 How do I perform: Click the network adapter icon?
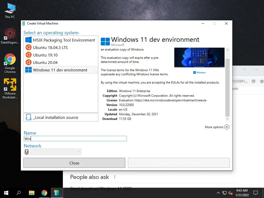(x=27, y=152)
